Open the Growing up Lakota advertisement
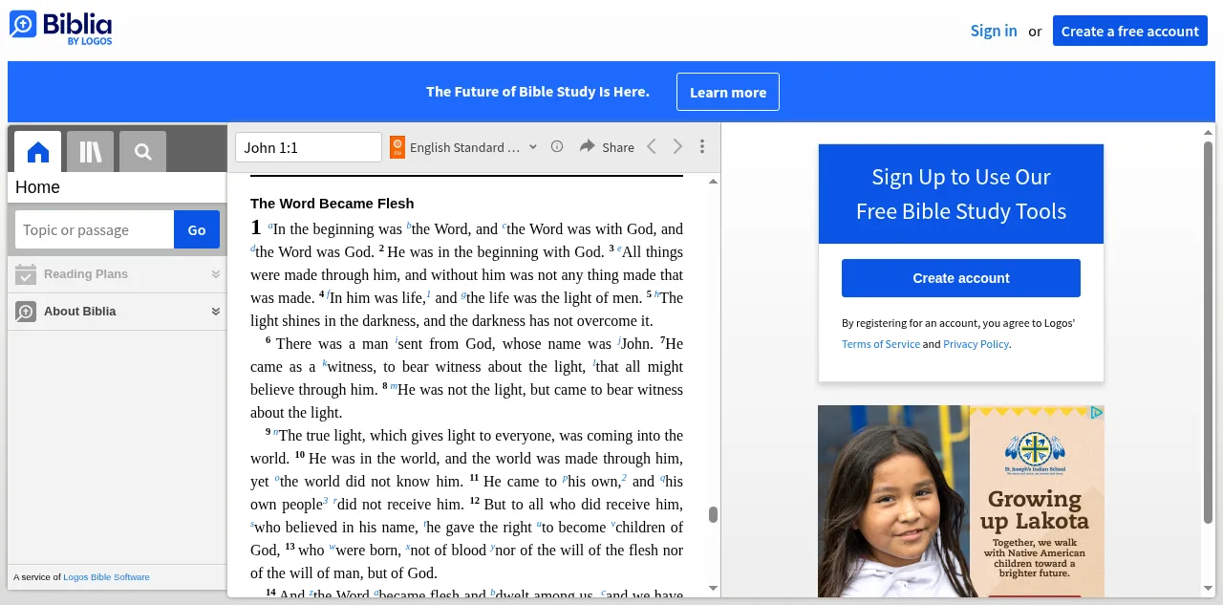The image size is (1223, 605). click(961, 502)
